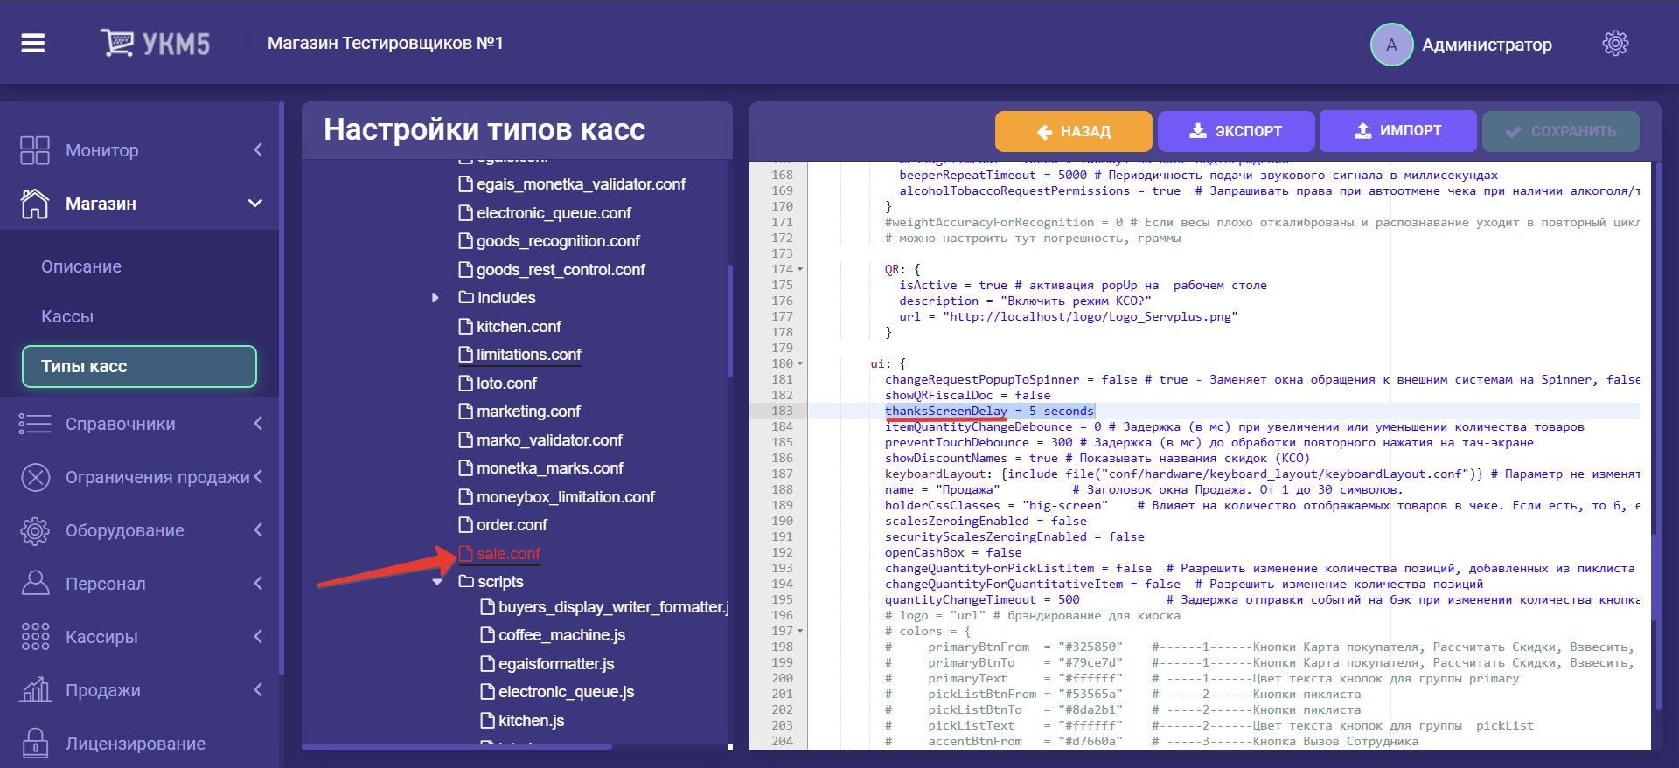Click the Ограничения продажи crossed-circle icon
The height and width of the screenshot is (768, 1679).
pos(35,477)
